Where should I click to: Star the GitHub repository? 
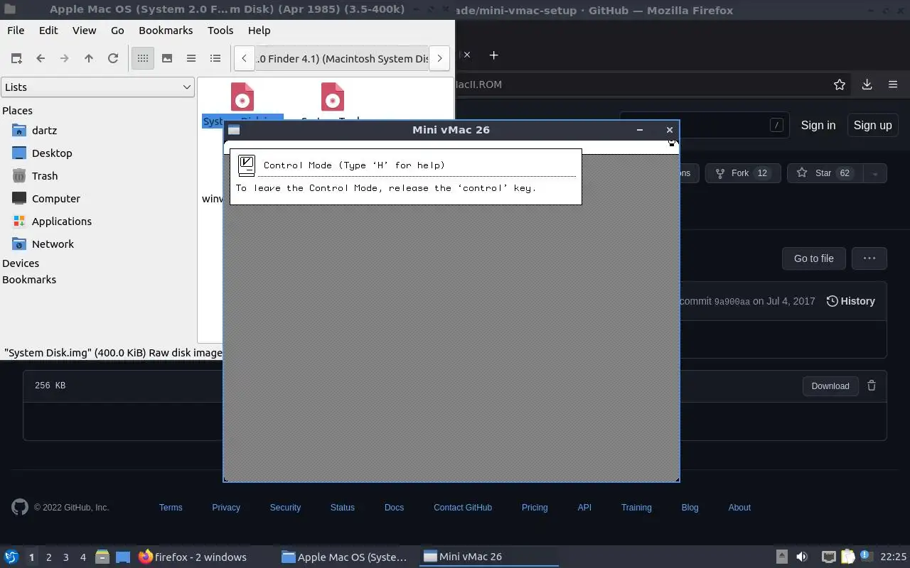click(825, 173)
